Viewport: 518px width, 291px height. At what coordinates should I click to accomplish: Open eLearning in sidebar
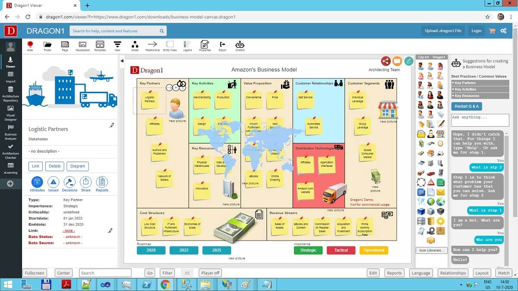coord(10,168)
